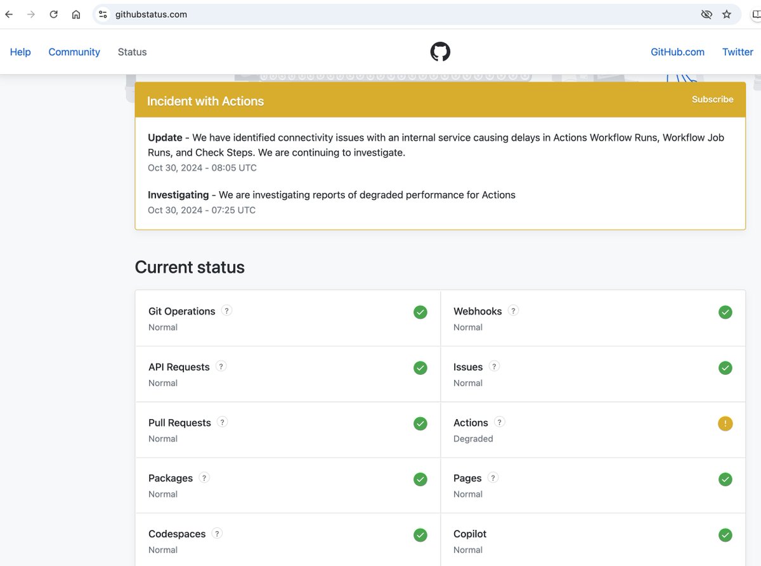Click the Packages question mark icon

[x=204, y=477]
